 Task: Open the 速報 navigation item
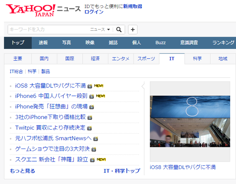[x=43, y=43]
